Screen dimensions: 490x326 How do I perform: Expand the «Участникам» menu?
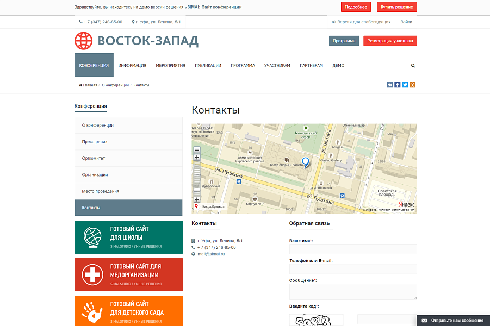coord(278,65)
